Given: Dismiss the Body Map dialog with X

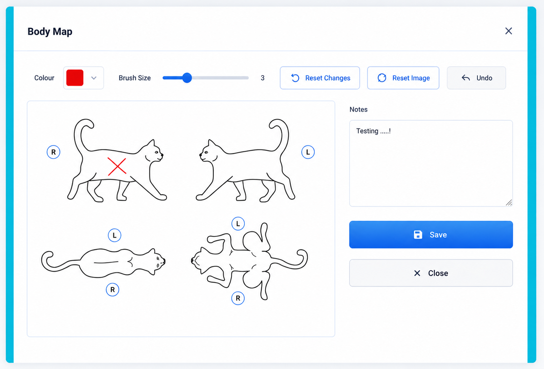Looking at the screenshot, I should [x=509, y=31].
